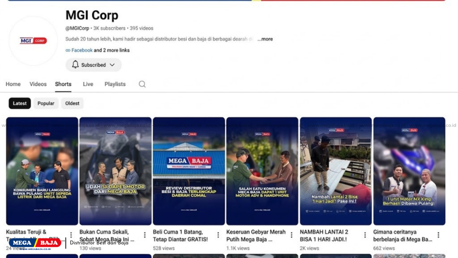Open the 'Review Distributor Besi & Baja' short thumbnail
The height and width of the screenshot is (258, 458).
pos(189,171)
